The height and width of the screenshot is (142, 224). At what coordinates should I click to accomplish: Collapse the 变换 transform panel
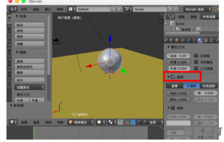[17, 16]
